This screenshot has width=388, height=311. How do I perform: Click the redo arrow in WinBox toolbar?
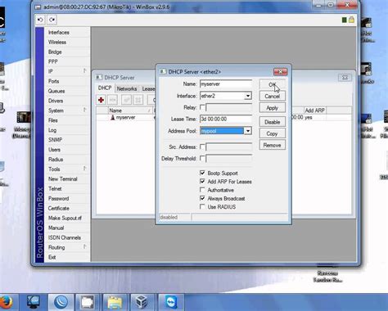pos(52,20)
